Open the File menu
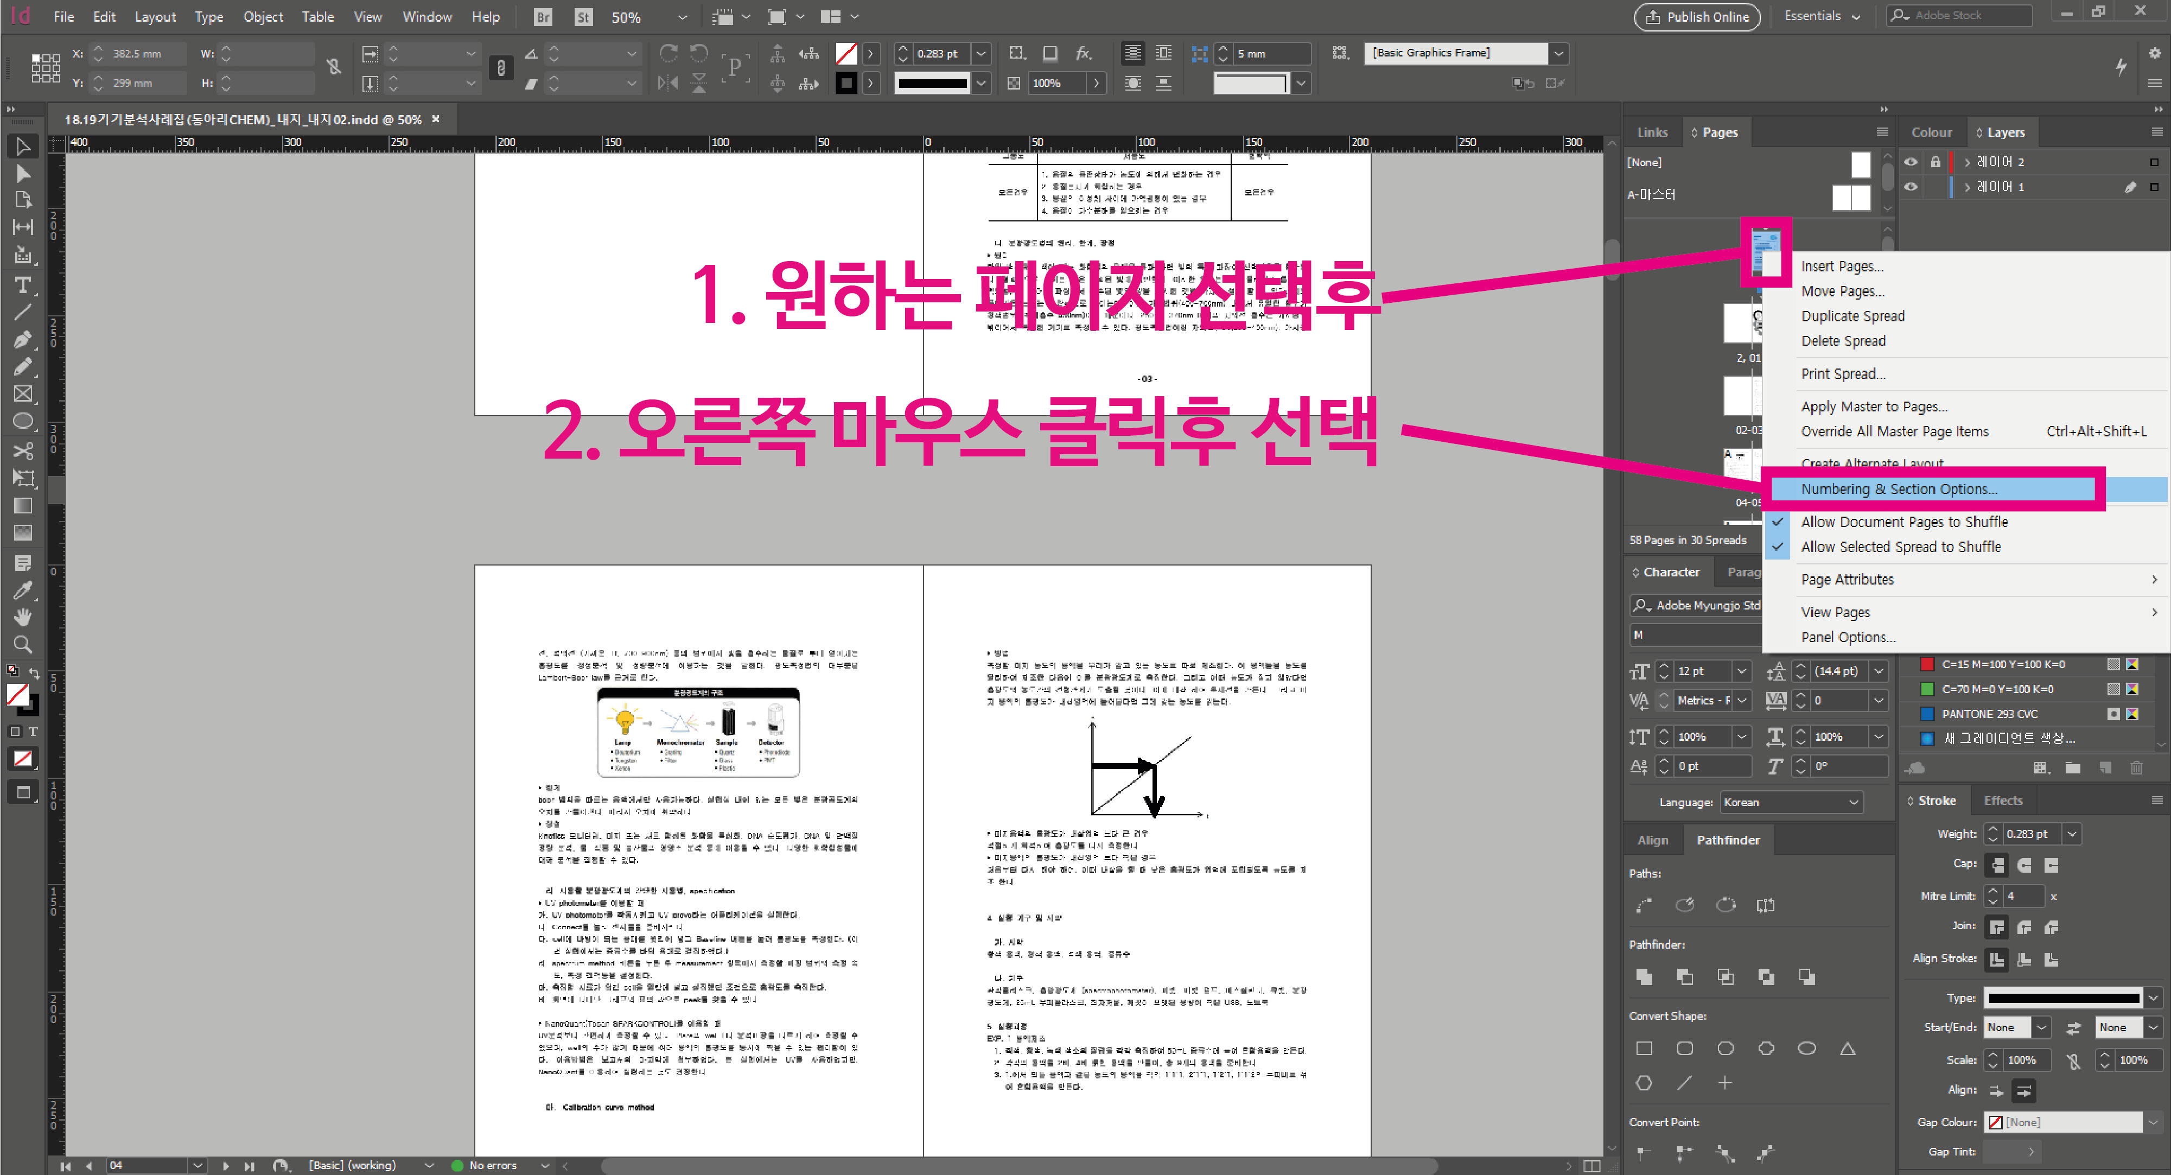Screen dimensions: 2171x1175 tap(63, 17)
